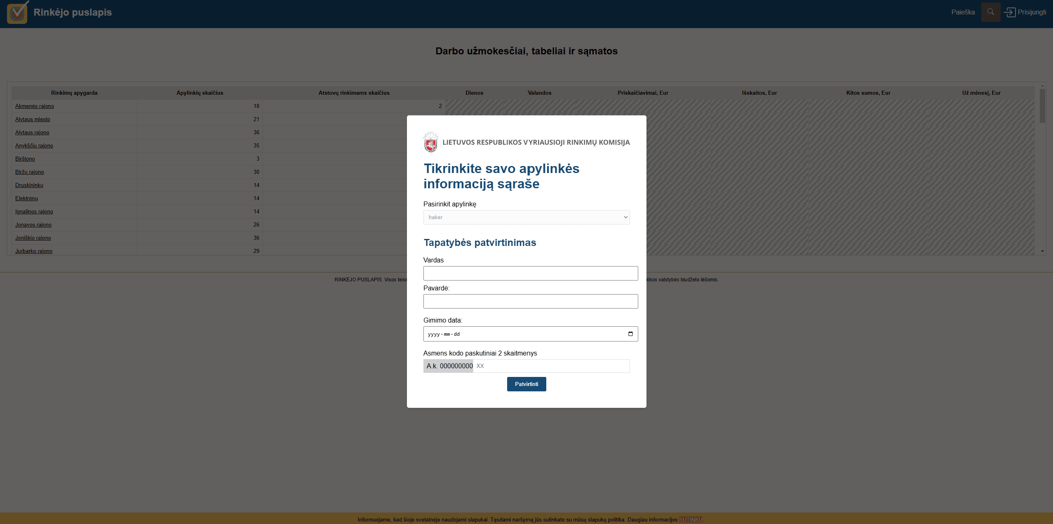1053x524 pixels.
Task: Open the Biržų rajono link
Action: [30, 172]
